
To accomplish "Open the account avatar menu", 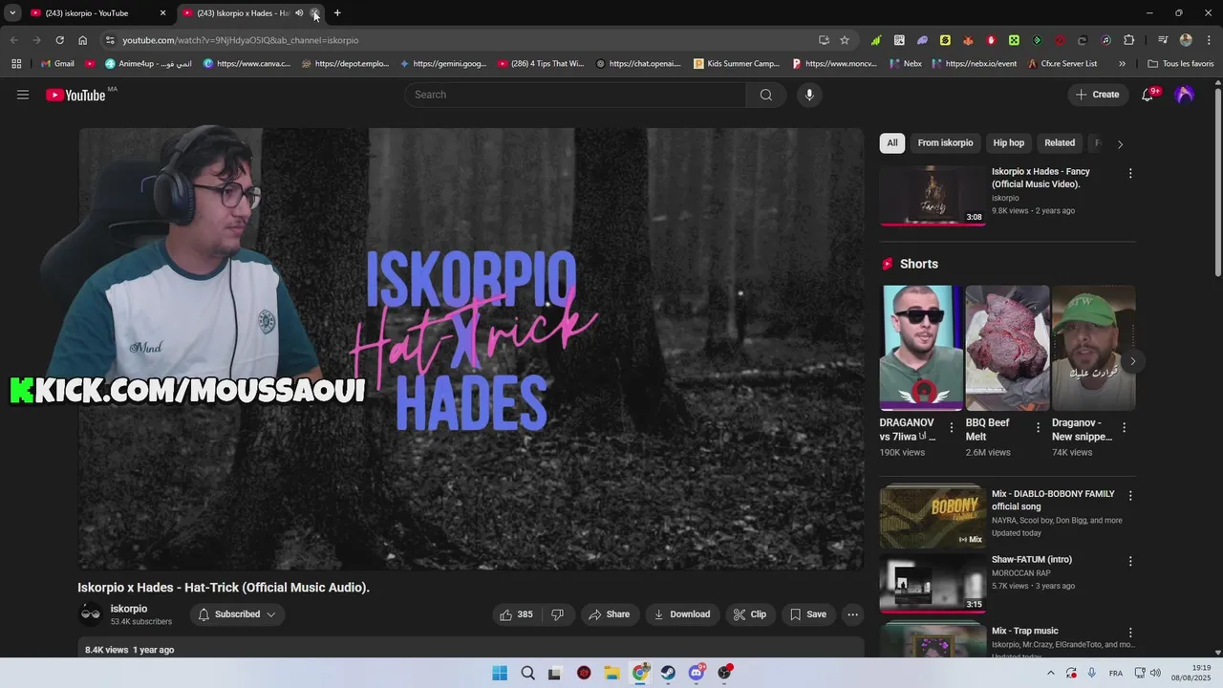I will [1184, 95].
